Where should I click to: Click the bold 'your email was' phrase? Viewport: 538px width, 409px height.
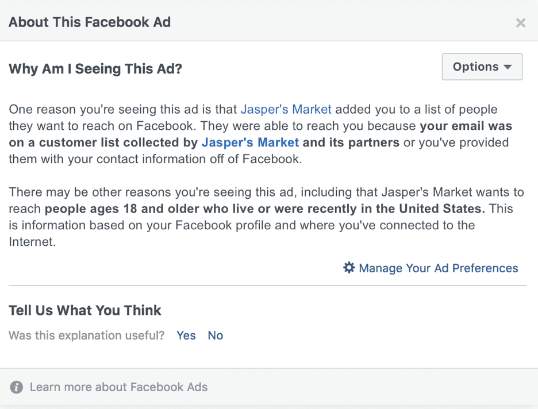point(466,126)
